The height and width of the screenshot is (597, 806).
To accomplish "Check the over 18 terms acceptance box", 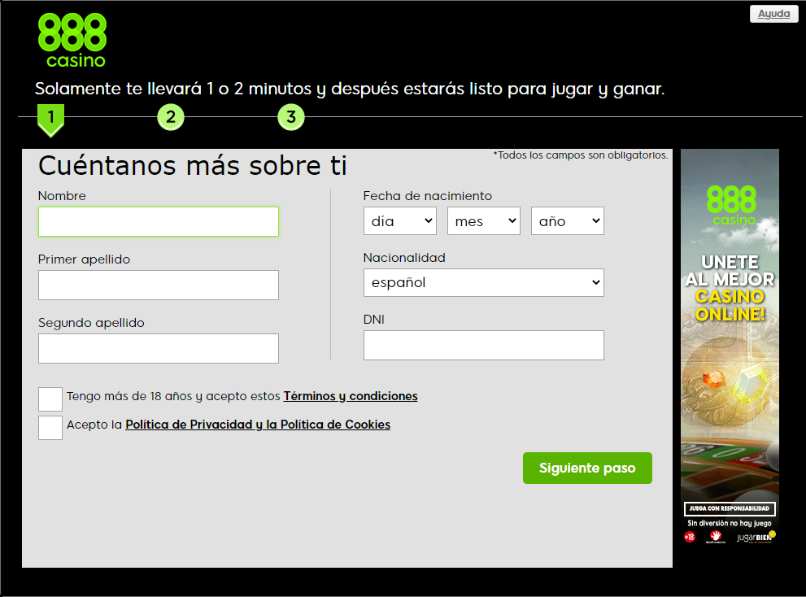I will pos(50,399).
